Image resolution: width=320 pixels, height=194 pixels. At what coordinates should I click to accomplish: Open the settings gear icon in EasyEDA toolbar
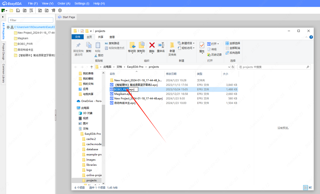(60, 10)
